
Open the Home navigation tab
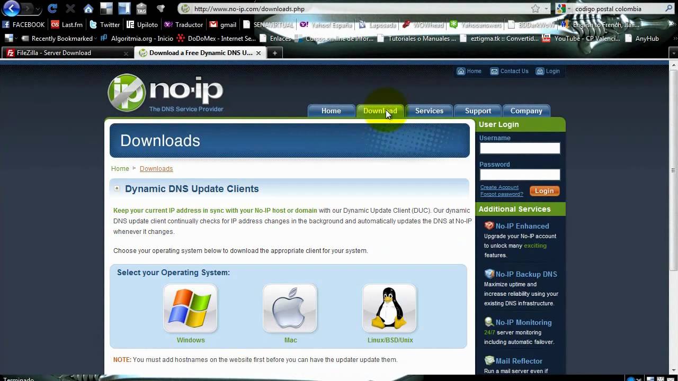[x=331, y=111]
